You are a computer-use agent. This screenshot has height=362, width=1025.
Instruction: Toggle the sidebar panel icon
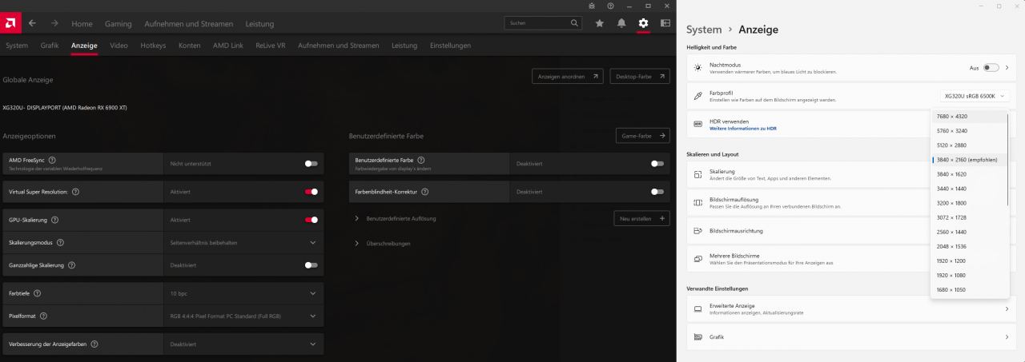pyautogui.click(x=665, y=24)
